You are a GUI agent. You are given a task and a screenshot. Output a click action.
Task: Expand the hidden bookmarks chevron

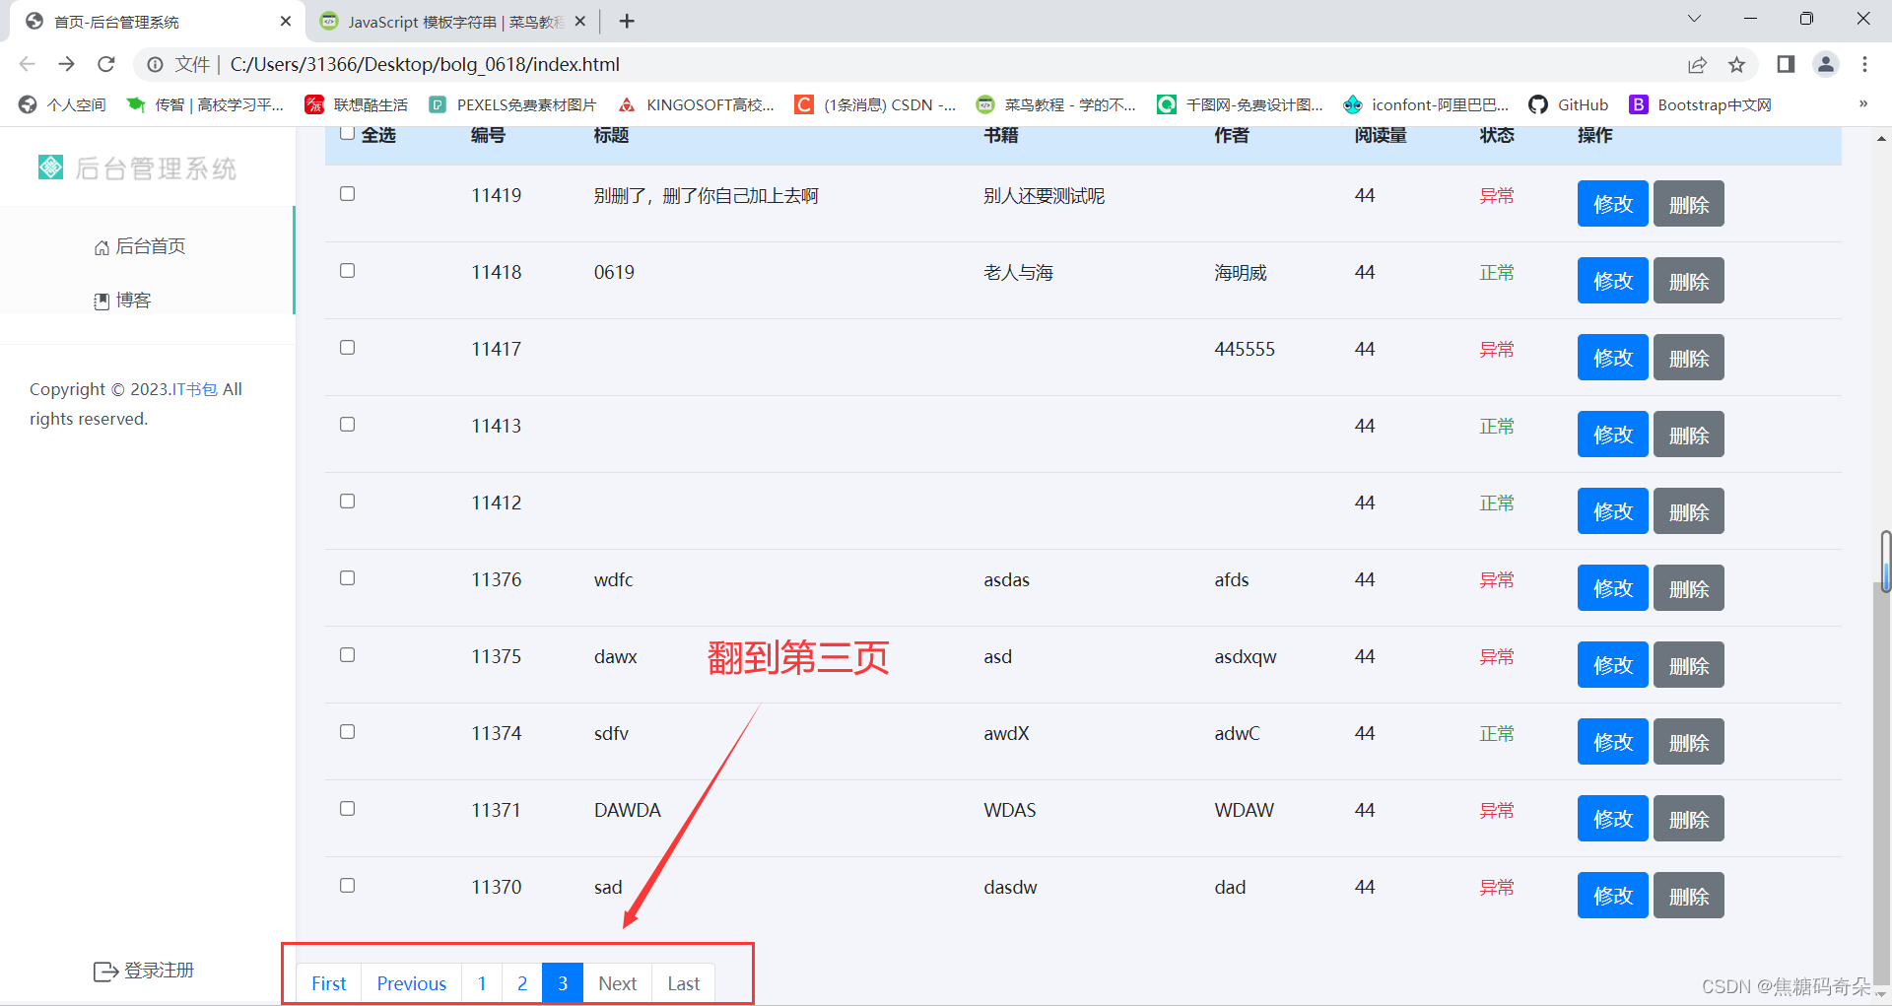click(1862, 104)
